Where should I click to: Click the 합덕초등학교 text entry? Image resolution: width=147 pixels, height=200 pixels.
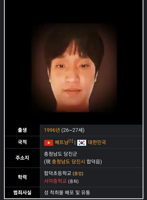tap(58, 173)
